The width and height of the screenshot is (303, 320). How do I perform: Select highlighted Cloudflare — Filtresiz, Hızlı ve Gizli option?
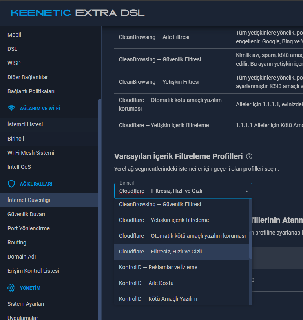click(x=181, y=252)
